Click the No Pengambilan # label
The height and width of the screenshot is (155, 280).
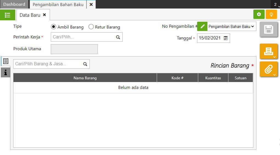[x=180, y=26]
